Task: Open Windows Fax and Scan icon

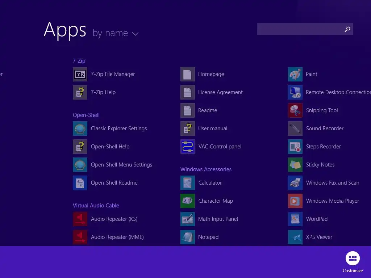Action: click(x=295, y=183)
